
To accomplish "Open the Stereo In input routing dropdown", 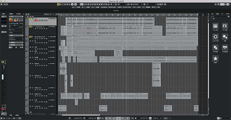I will click(x=16, y=38).
